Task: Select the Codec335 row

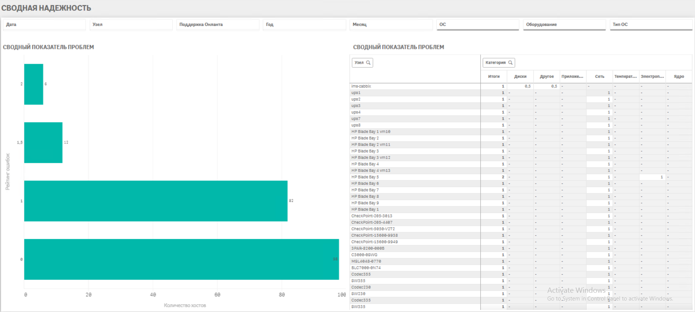Action: 415,300
